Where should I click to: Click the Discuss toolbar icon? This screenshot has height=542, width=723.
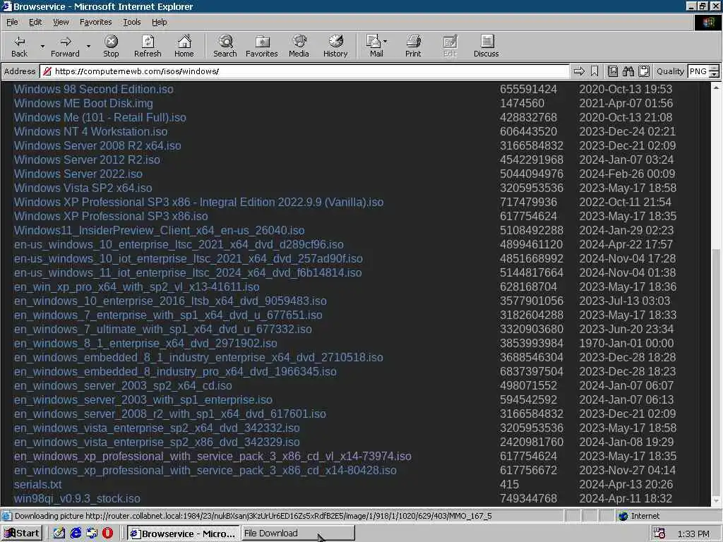coord(486,46)
